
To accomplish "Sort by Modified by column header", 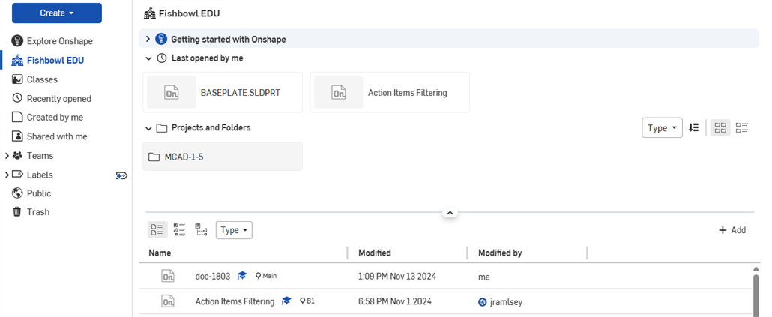I will (500, 253).
